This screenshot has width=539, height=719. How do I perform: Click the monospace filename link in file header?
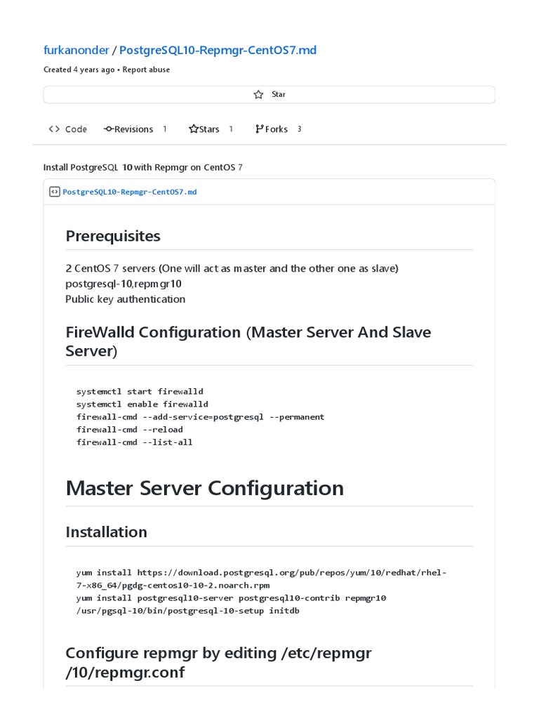point(130,192)
